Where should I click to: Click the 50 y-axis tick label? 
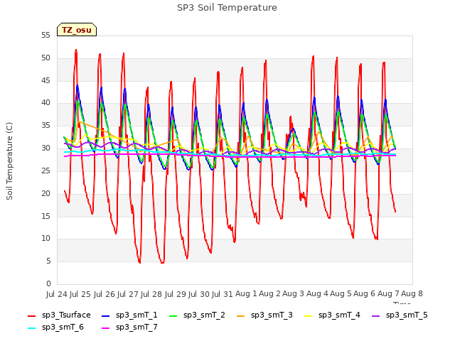[x=45, y=58]
